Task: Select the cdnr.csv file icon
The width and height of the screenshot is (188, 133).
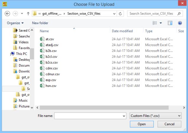Action: coord(42,68)
